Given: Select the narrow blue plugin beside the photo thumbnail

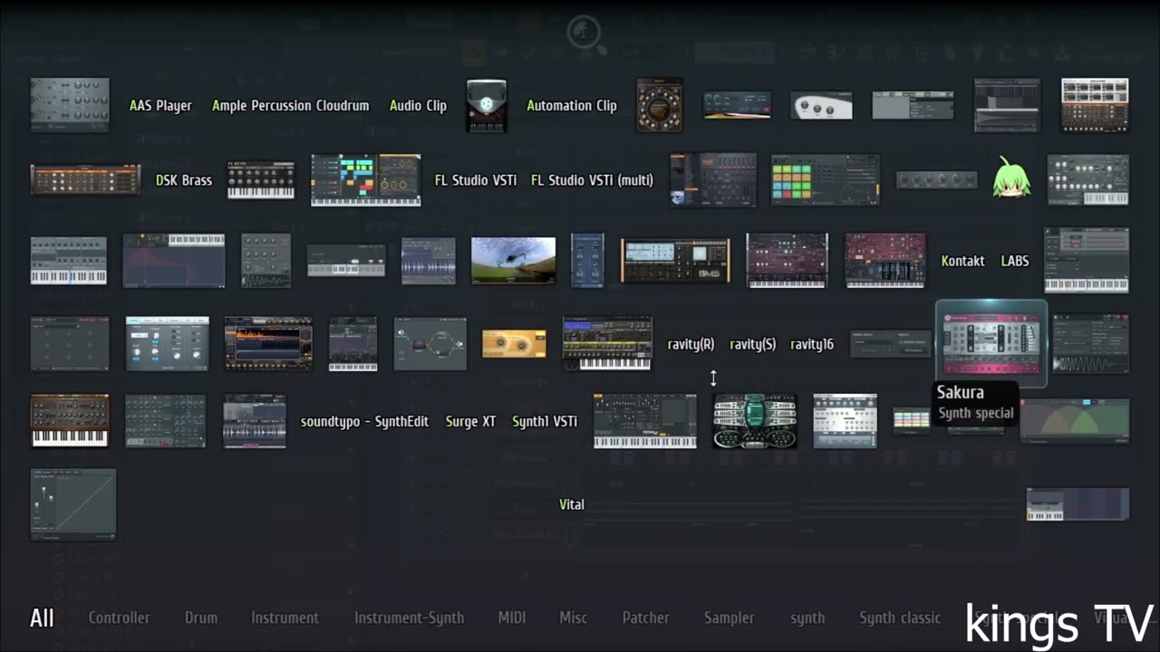Looking at the screenshot, I should tap(587, 261).
